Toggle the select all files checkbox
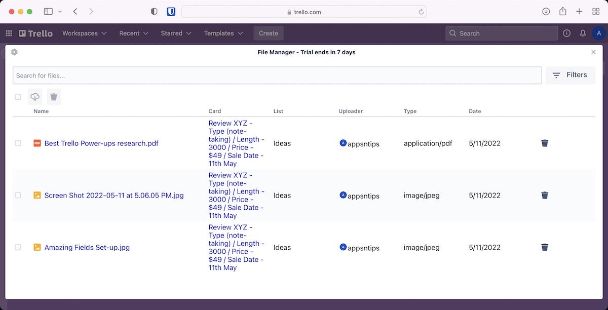Screen dimensions: 608x310 pyautogui.click(x=18, y=97)
